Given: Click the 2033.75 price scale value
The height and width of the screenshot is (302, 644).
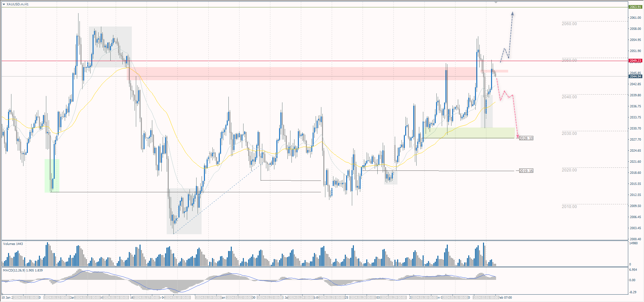Looking at the screenshot, I should (x=635, y=117).
